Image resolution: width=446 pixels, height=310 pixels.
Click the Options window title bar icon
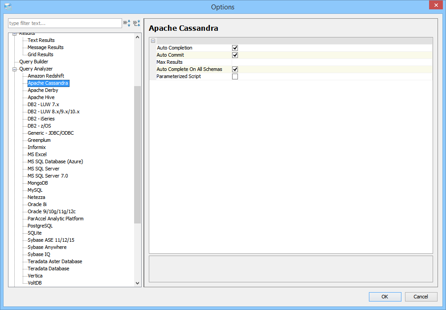(x=8, y=7)
